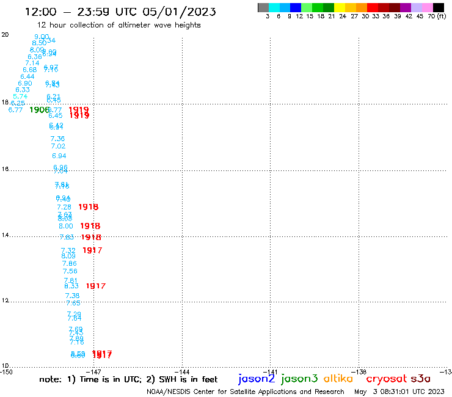Viewport: 452px width, 397px height.
Task: Click the jason2 satellite legend label
Action: (257, 379)
